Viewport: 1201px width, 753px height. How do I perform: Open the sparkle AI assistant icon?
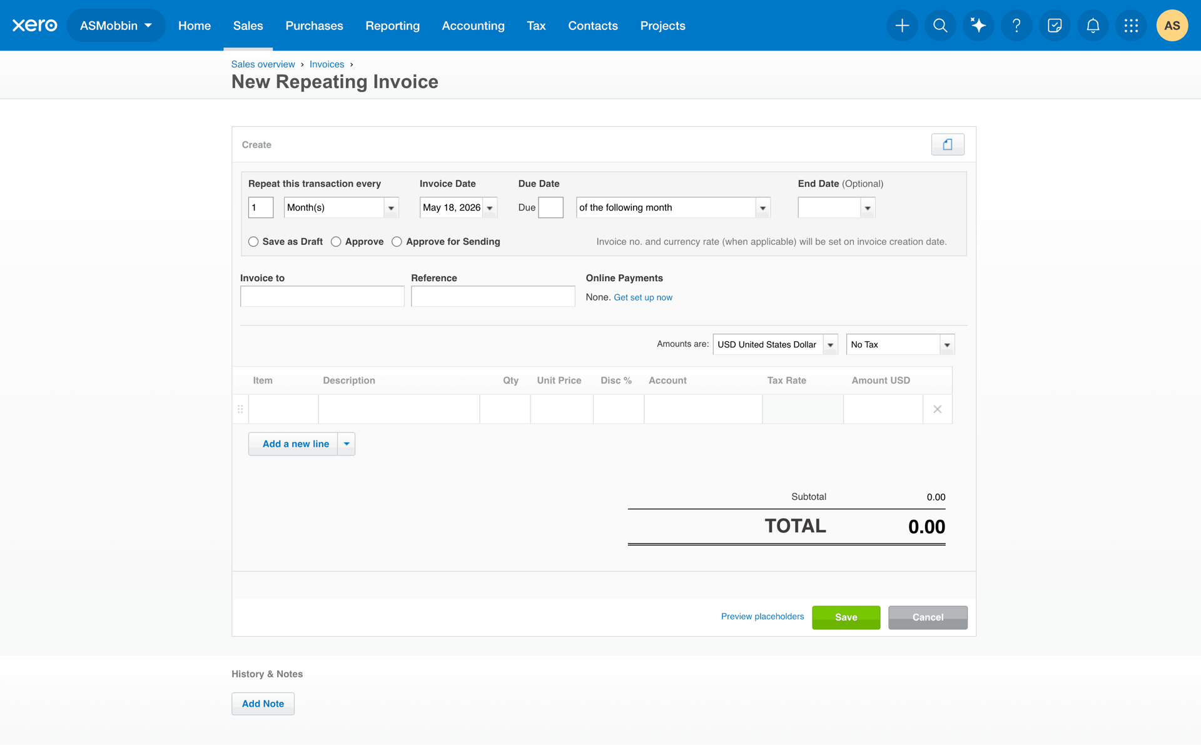[978, 26]
